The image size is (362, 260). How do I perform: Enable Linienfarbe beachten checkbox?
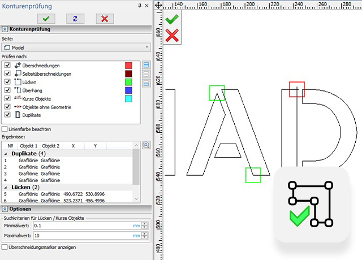point(5,129)
